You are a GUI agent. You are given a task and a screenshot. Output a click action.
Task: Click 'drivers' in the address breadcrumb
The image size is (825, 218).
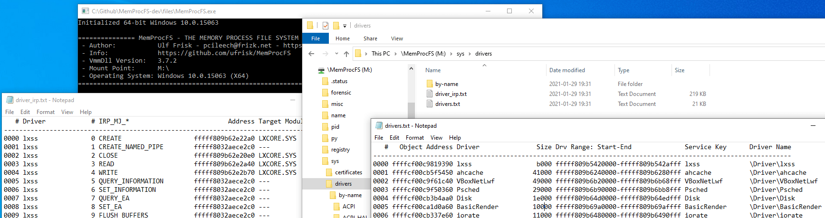click(x=483, y=54)
